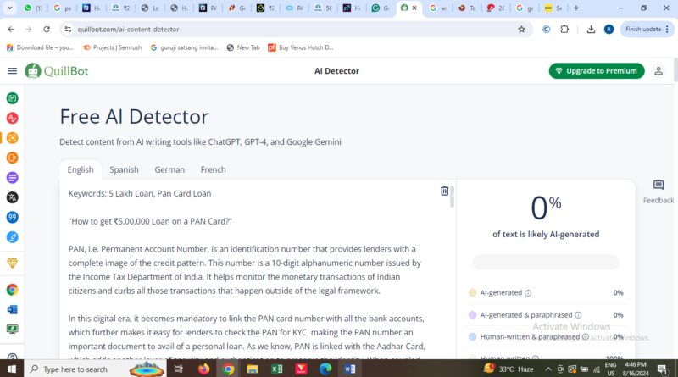
Task: Switch to the Spanish language tab
Action: 124,170
